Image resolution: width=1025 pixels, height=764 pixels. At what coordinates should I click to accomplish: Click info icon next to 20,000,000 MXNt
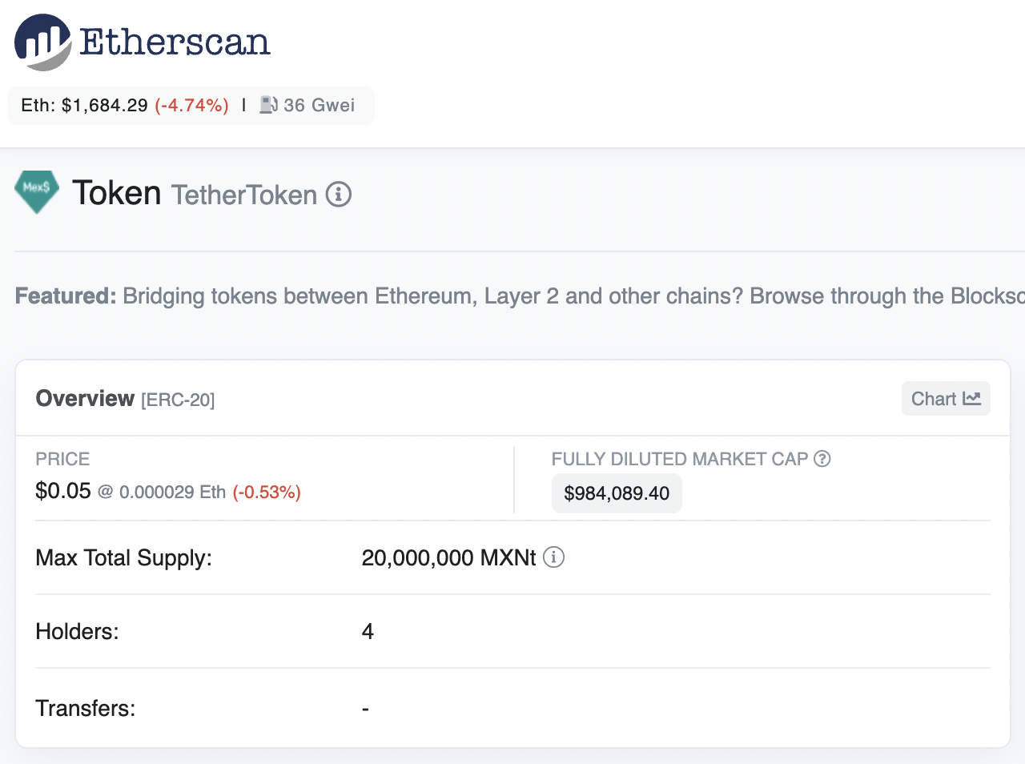click(553, 557)
